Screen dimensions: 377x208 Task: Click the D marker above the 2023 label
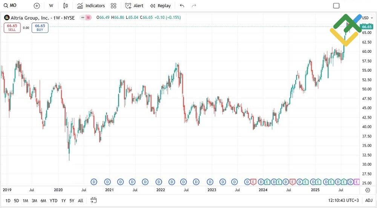click(x=210, y=182)
